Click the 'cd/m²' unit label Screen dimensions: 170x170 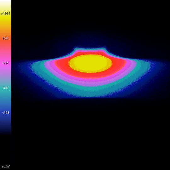[x=6, y=167]
